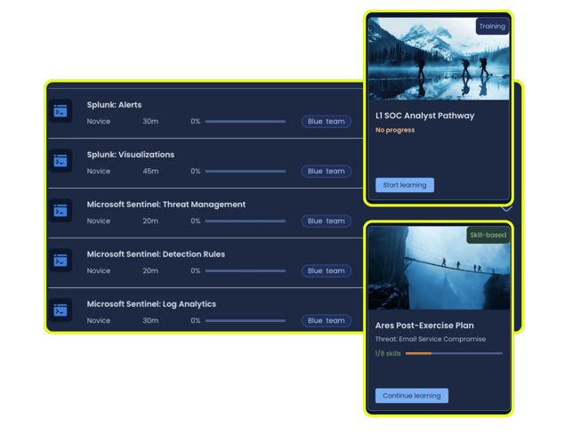Open Microsoft Sentinel: Detection Rules lab title
The image size is (581, 435).
157,254
